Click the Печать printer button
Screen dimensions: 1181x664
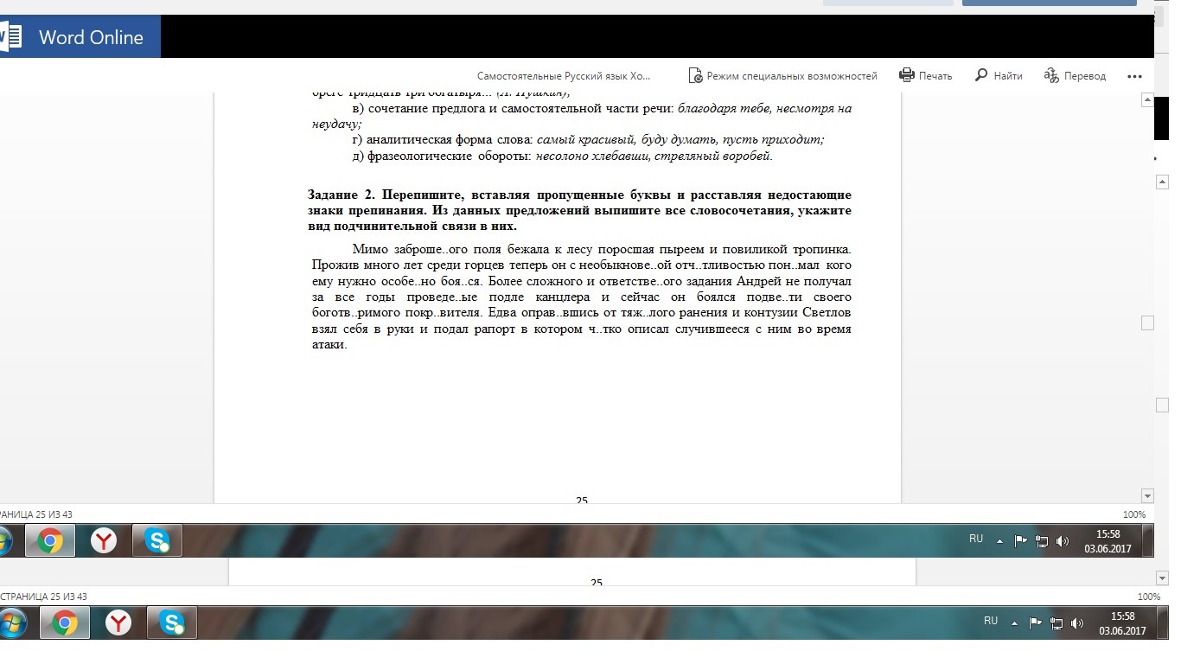point(925,76)
